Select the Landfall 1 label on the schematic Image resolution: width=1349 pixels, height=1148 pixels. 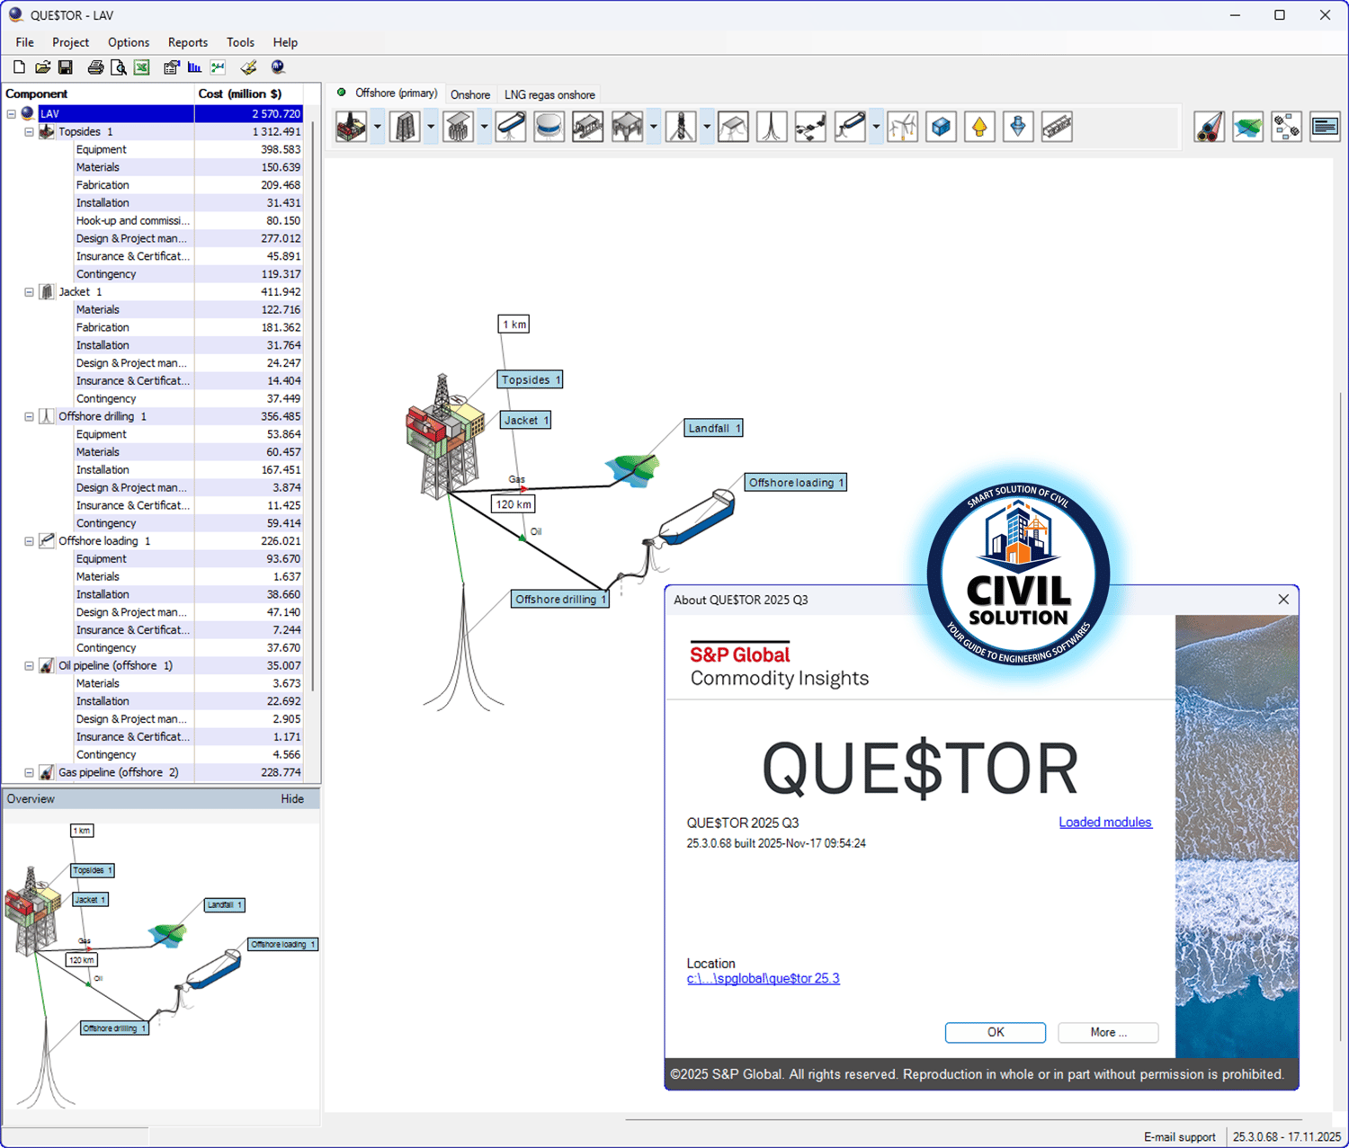click(x=714, y=429)
